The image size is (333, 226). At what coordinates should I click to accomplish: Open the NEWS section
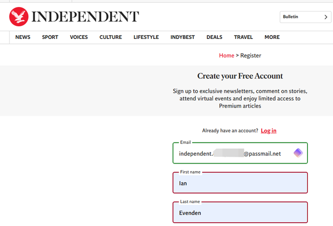tap(23, 37)
